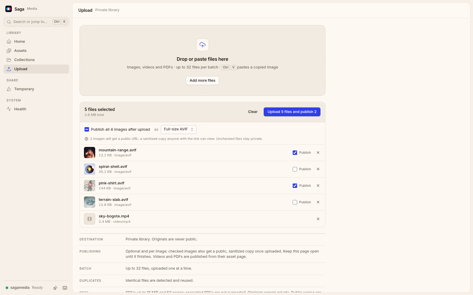Open keyboard shortcuts icon in sidebar footer
The image size is (473, 295).
pos(65,288)
